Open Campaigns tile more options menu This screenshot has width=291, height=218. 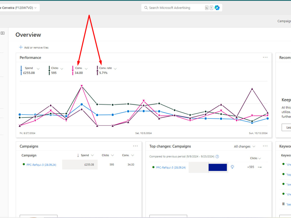pos(135,146)
